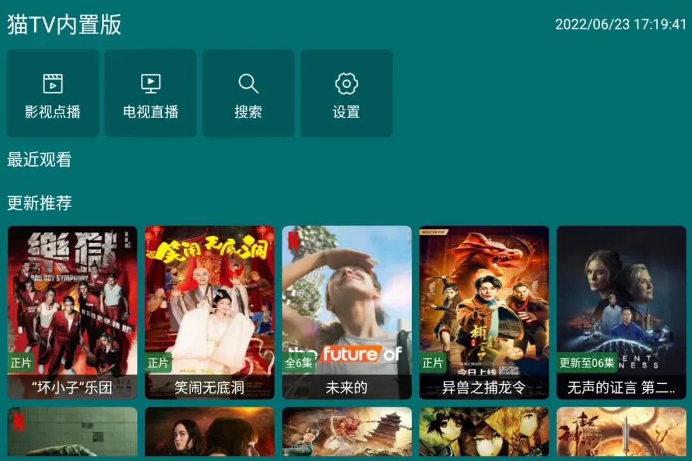Open the second-row poster with two women
Image resolution: width=692 pixels, height=461 pixels.
(x=210, y=432)
